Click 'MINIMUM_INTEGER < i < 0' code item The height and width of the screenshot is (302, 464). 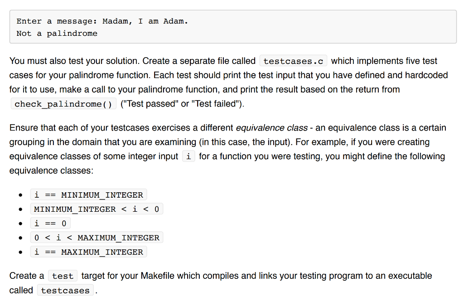(x=97, y=209)
